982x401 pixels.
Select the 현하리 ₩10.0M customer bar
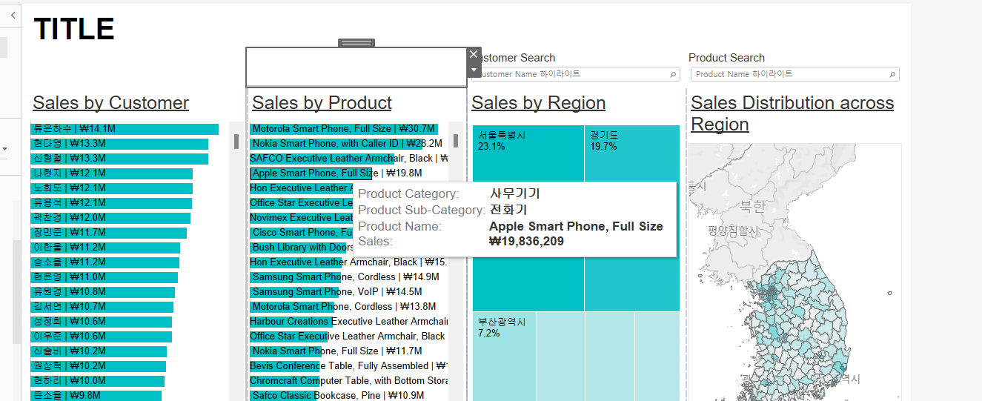(97, 381)
